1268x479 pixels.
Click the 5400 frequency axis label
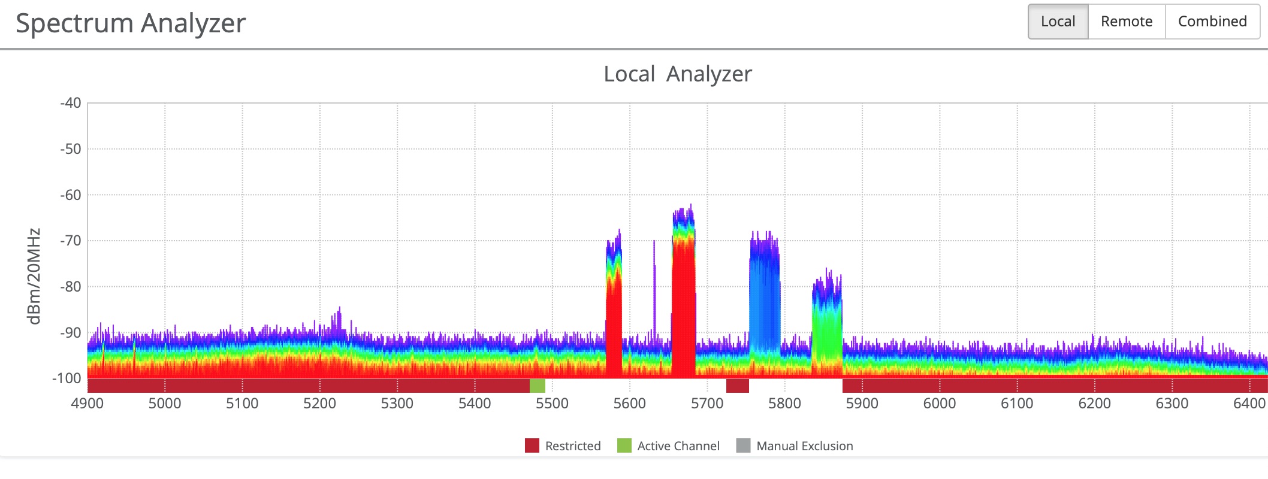475,404
